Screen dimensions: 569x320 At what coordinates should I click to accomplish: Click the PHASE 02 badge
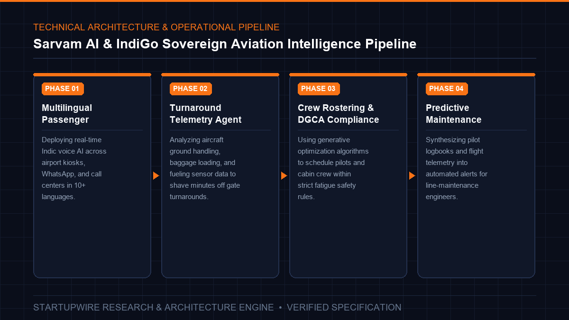(191, 89)
